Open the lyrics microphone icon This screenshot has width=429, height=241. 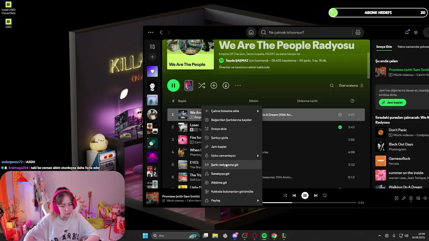pos(404,198)
